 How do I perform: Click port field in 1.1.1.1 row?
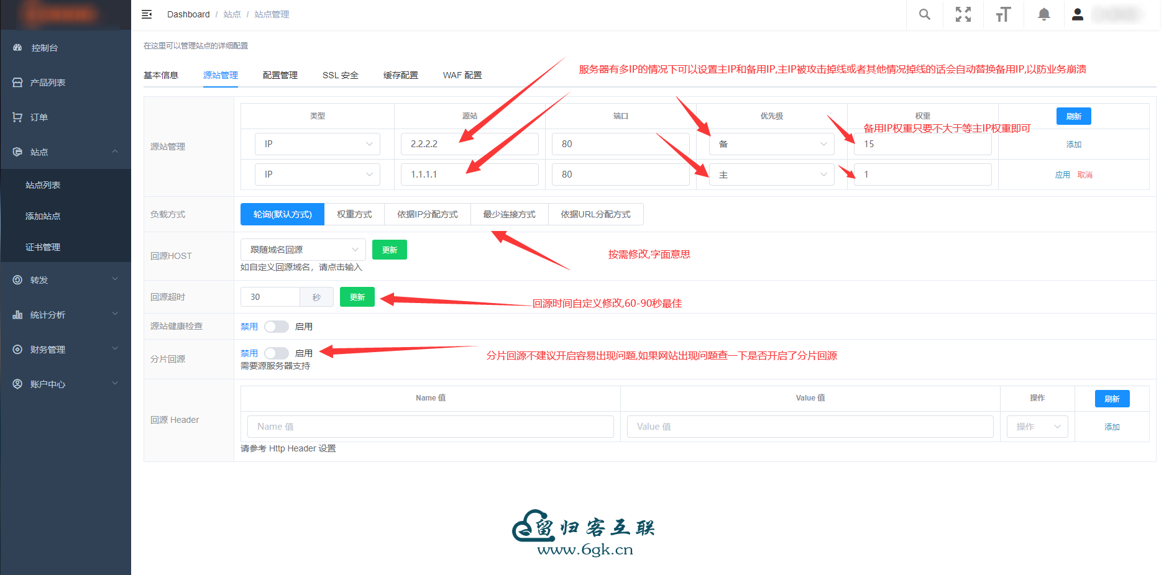(x=621, y=174)
